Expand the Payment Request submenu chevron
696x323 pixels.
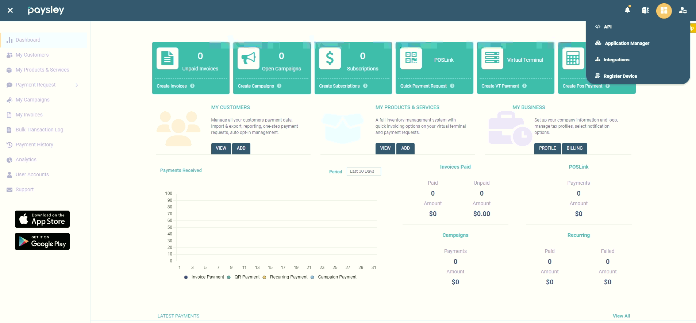coord(77,85)
